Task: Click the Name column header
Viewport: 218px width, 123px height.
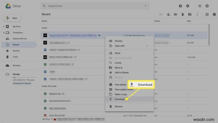Action: [44, 21]
